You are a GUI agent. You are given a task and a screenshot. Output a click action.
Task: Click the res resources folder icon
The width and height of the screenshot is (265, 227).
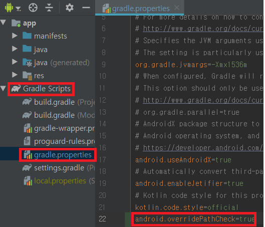tap(27, 76)
